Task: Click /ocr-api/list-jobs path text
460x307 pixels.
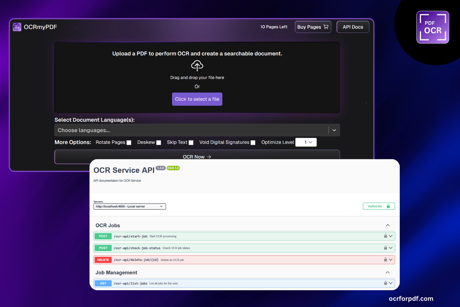Action: (x=131, y=283)
